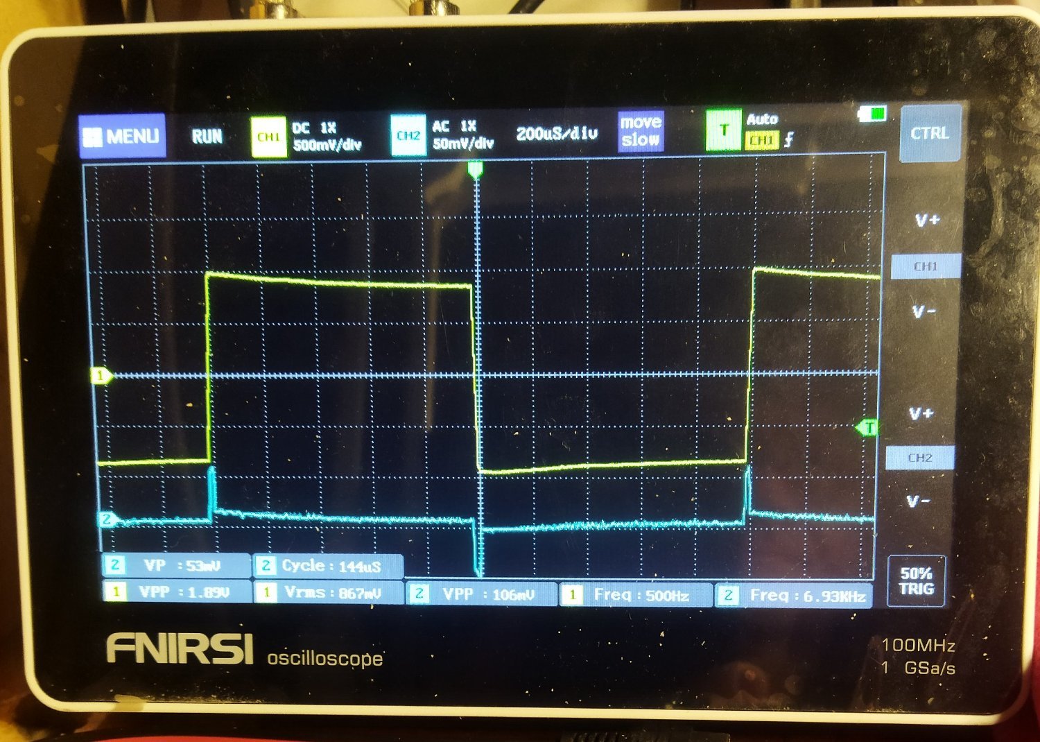Tap the battery status icon
The width and height of the screenshot is (1040, 742).
pos(872,113)
